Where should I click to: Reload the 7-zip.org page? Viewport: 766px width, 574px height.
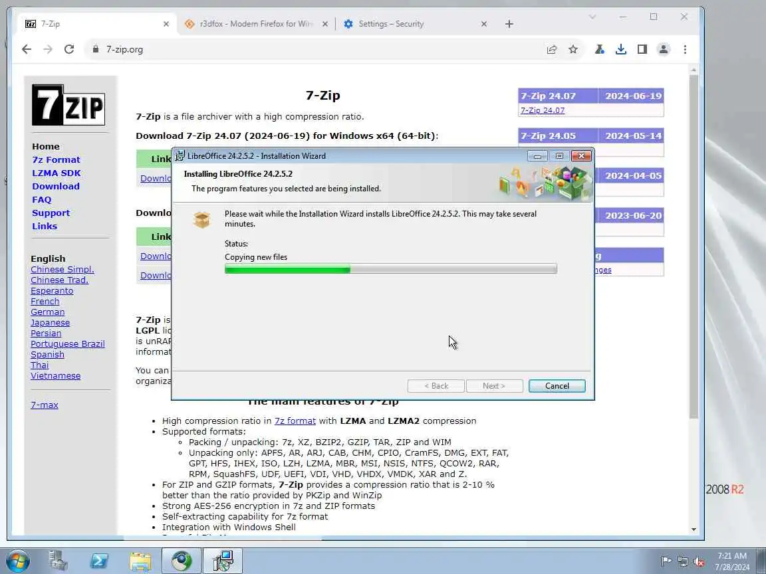pyautogui.click(x=69, y=49)
